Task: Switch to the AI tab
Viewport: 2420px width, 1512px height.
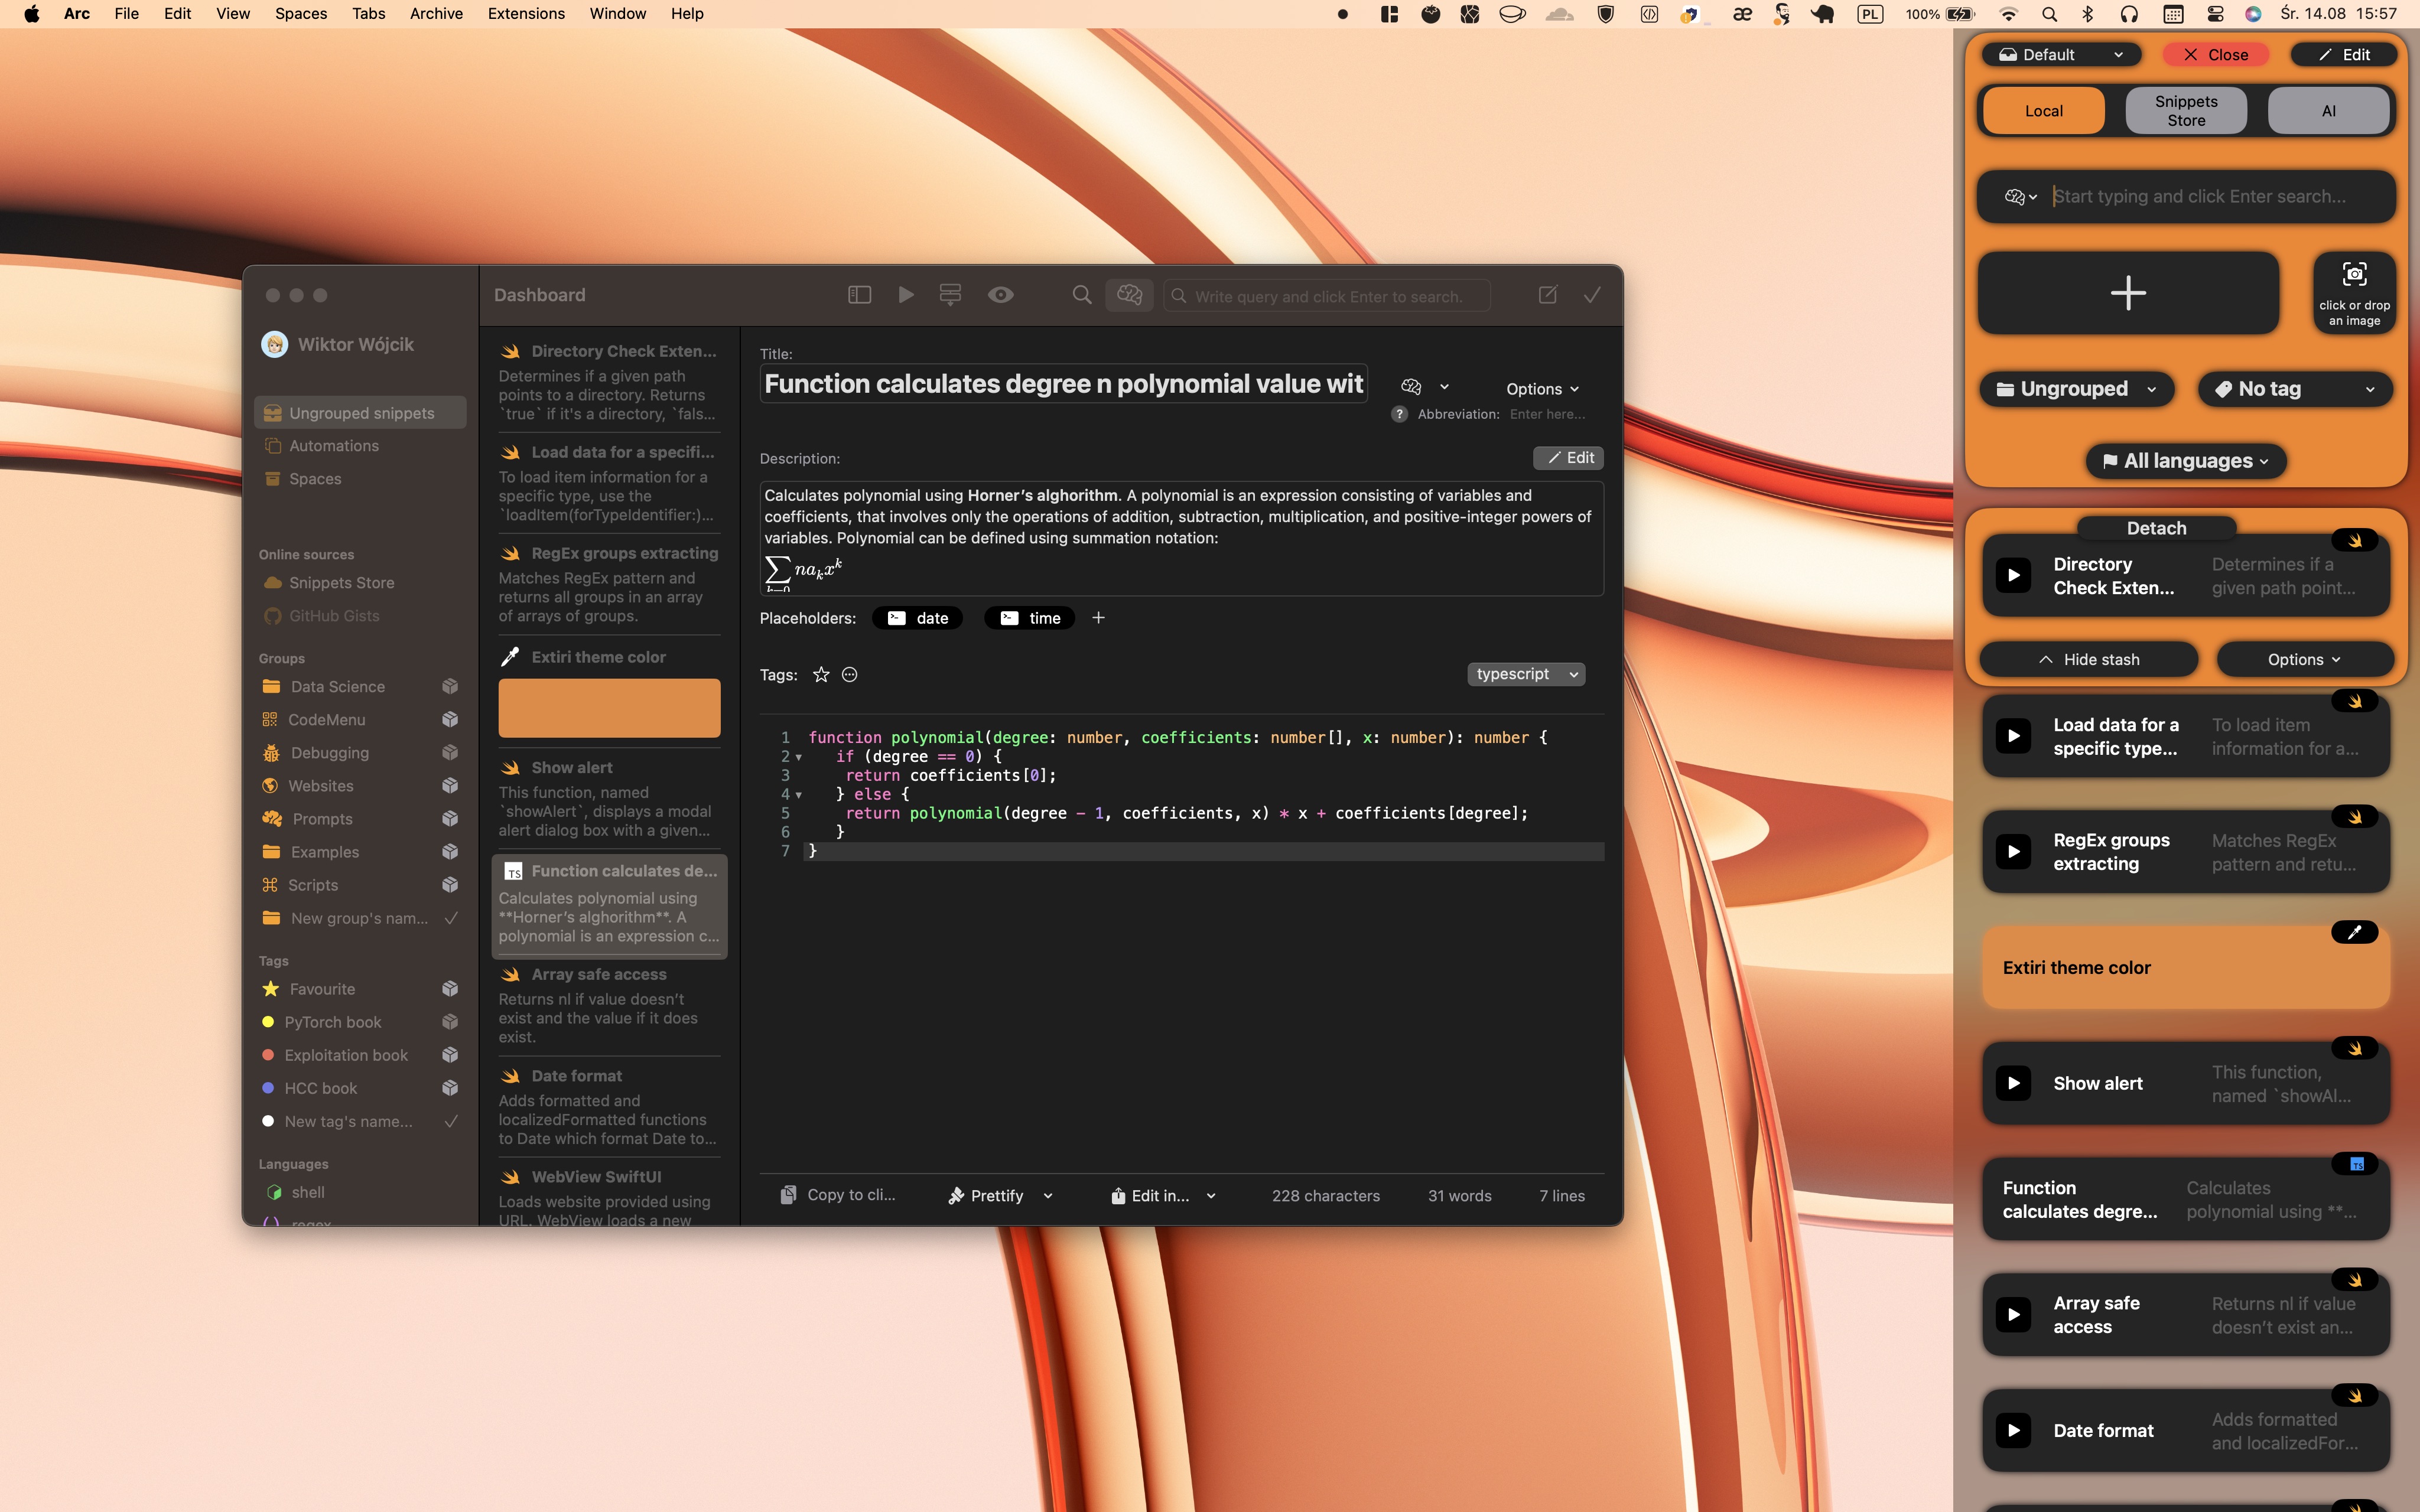Action: 2328,111
